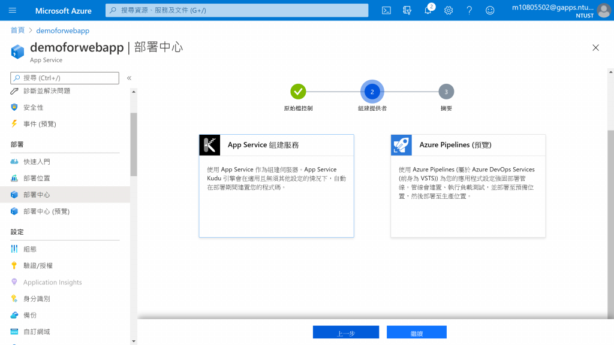614x345 pixels.
Task: Select step 3 摘要 circle
Action: (446, 92)
